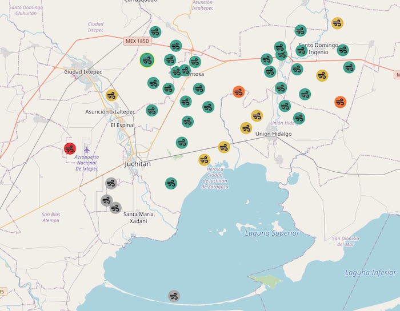Click the red wind marker beside the airport
The image size is (400, 311).
pos(70,149)
